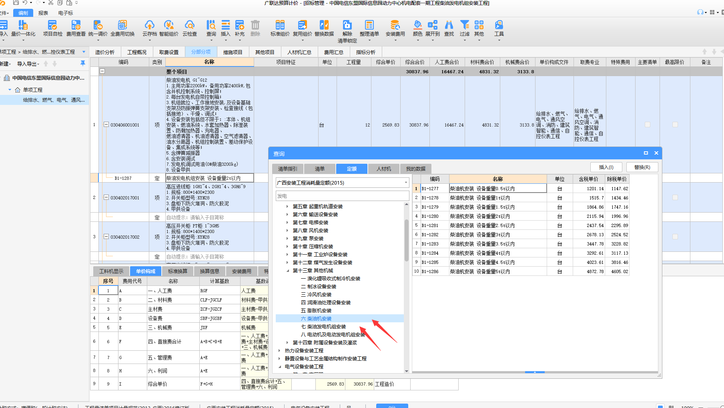724x408 pixels.
Task: Collapse bill item 030402017002
Action: (x=106, y=237)
